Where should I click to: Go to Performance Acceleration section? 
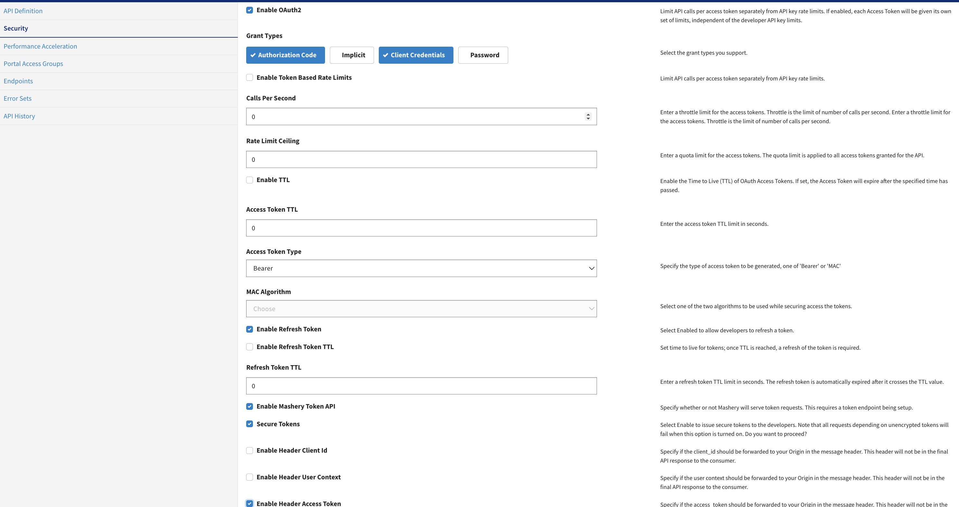tap(40, 46)
